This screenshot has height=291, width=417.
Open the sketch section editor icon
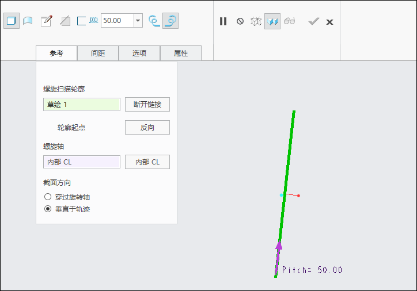click(47, 21)
